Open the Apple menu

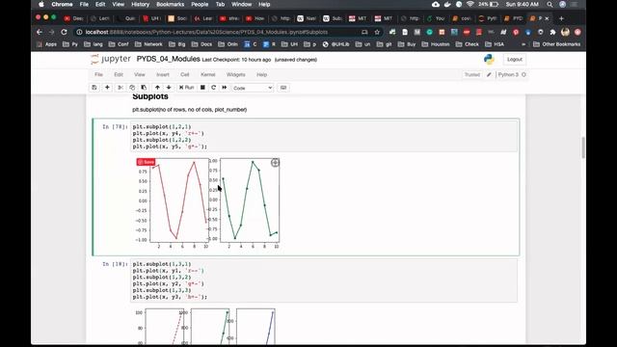[41, 4]
